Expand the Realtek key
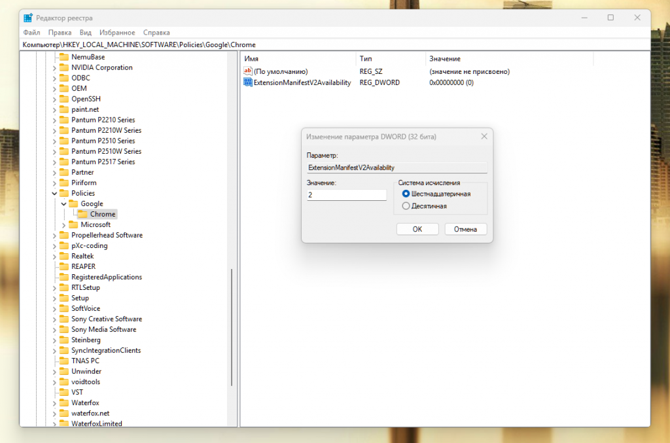The height and width of the screenshot is (443, 670). click(54, 257)
